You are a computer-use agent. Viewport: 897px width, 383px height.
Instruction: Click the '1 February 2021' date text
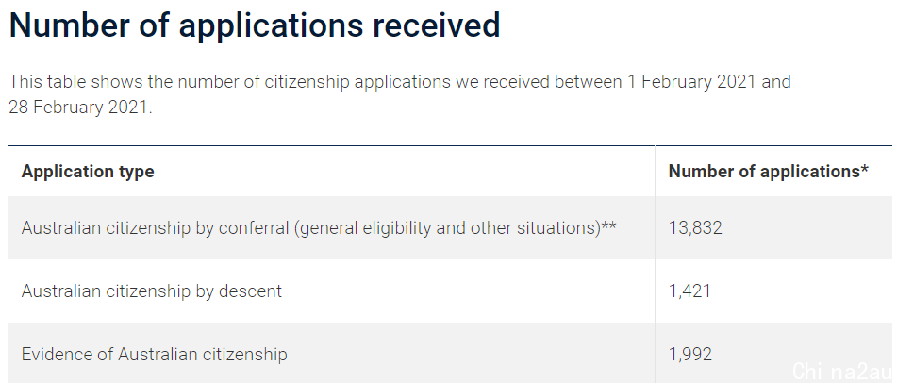692,82
